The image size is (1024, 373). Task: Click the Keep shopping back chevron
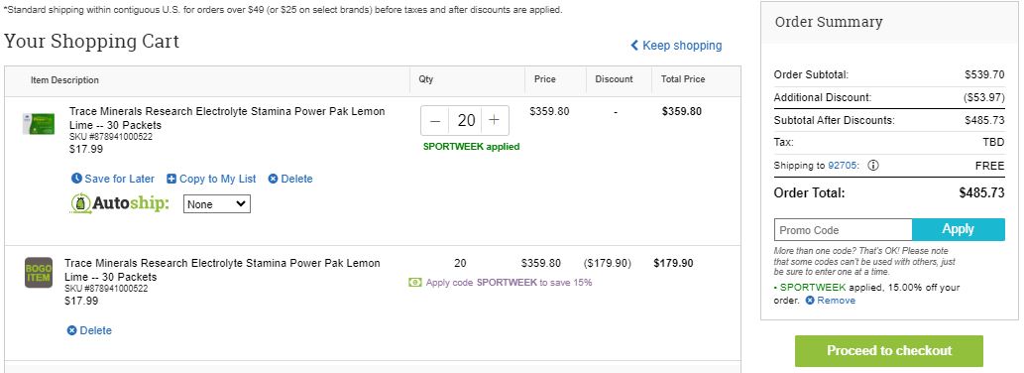(x=634, y=45)
